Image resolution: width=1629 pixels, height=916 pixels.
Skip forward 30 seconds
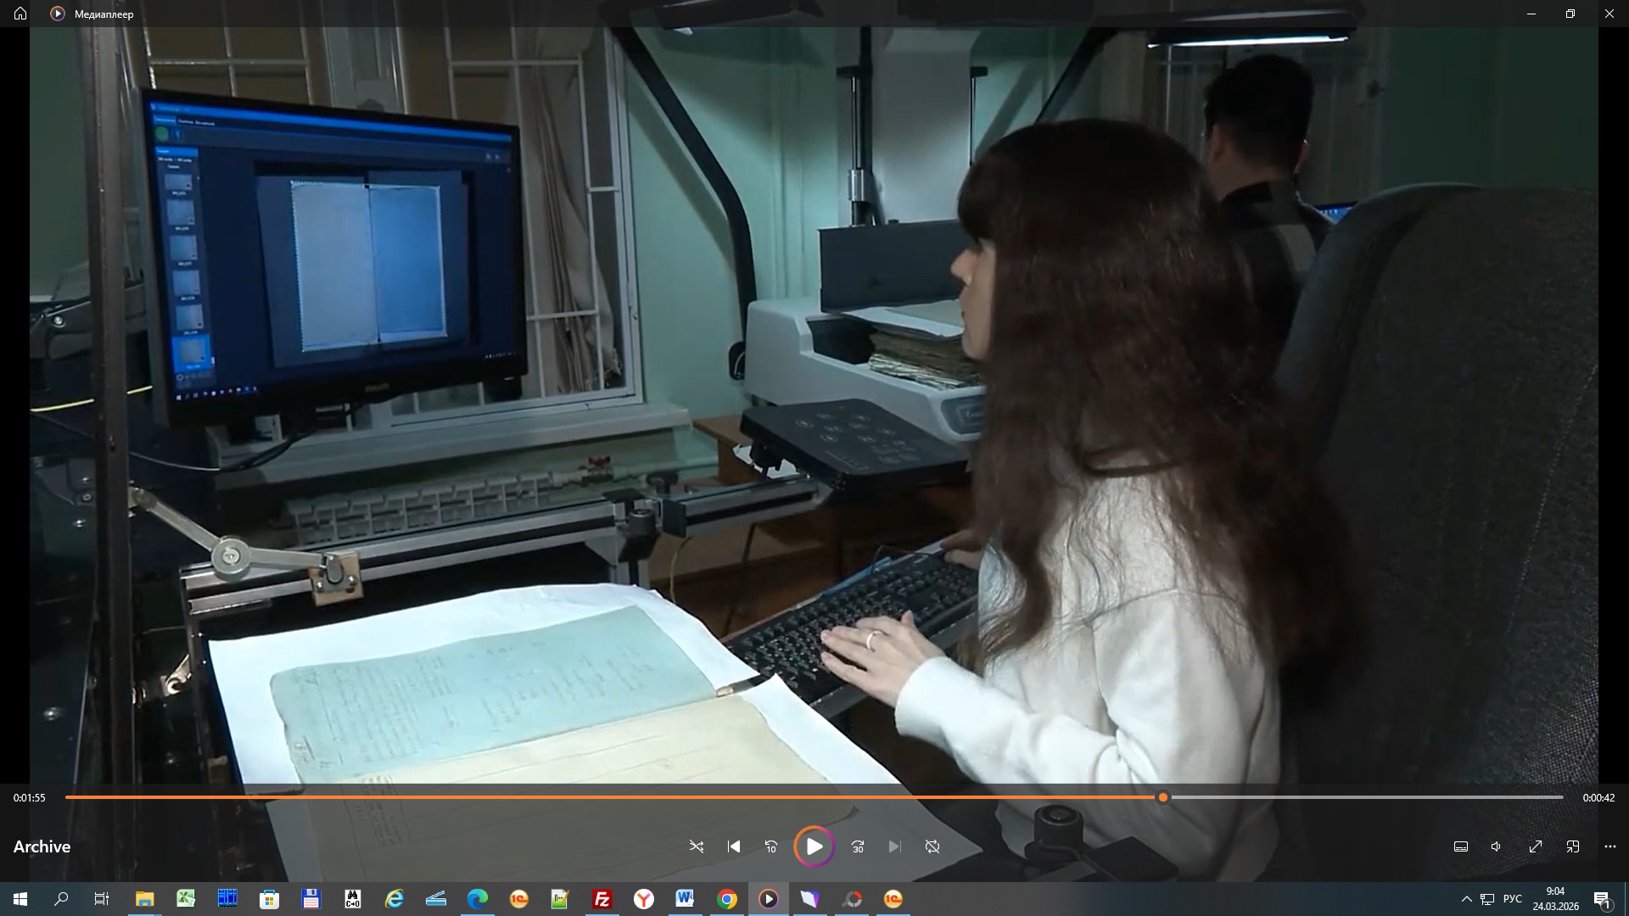858,846
